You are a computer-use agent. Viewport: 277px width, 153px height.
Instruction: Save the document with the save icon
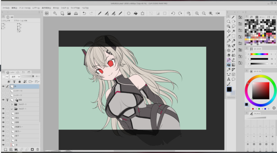76,13
